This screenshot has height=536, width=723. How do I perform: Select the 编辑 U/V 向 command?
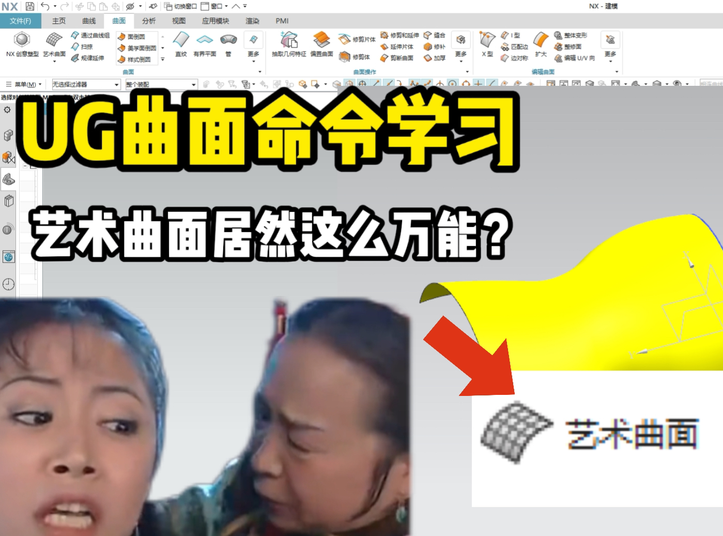tap(575, 58)
